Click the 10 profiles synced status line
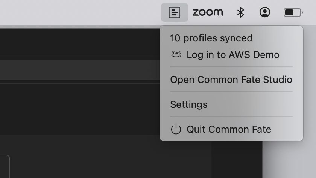Screen dimensions: 316x178 coord(211,38)
